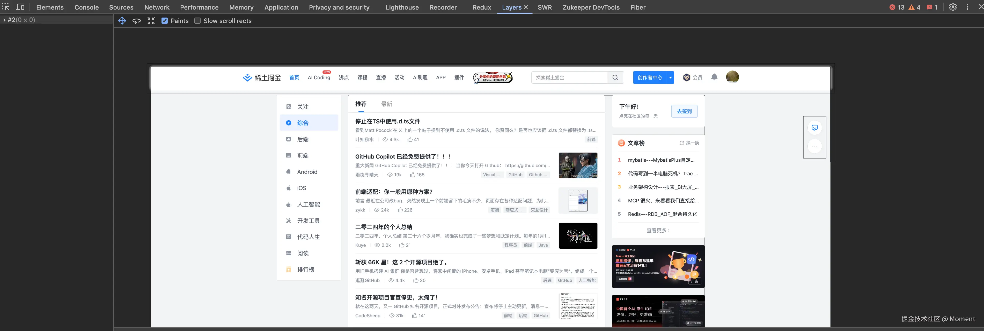
Task: Click the warnings count indicator
Action: (914, 7)
